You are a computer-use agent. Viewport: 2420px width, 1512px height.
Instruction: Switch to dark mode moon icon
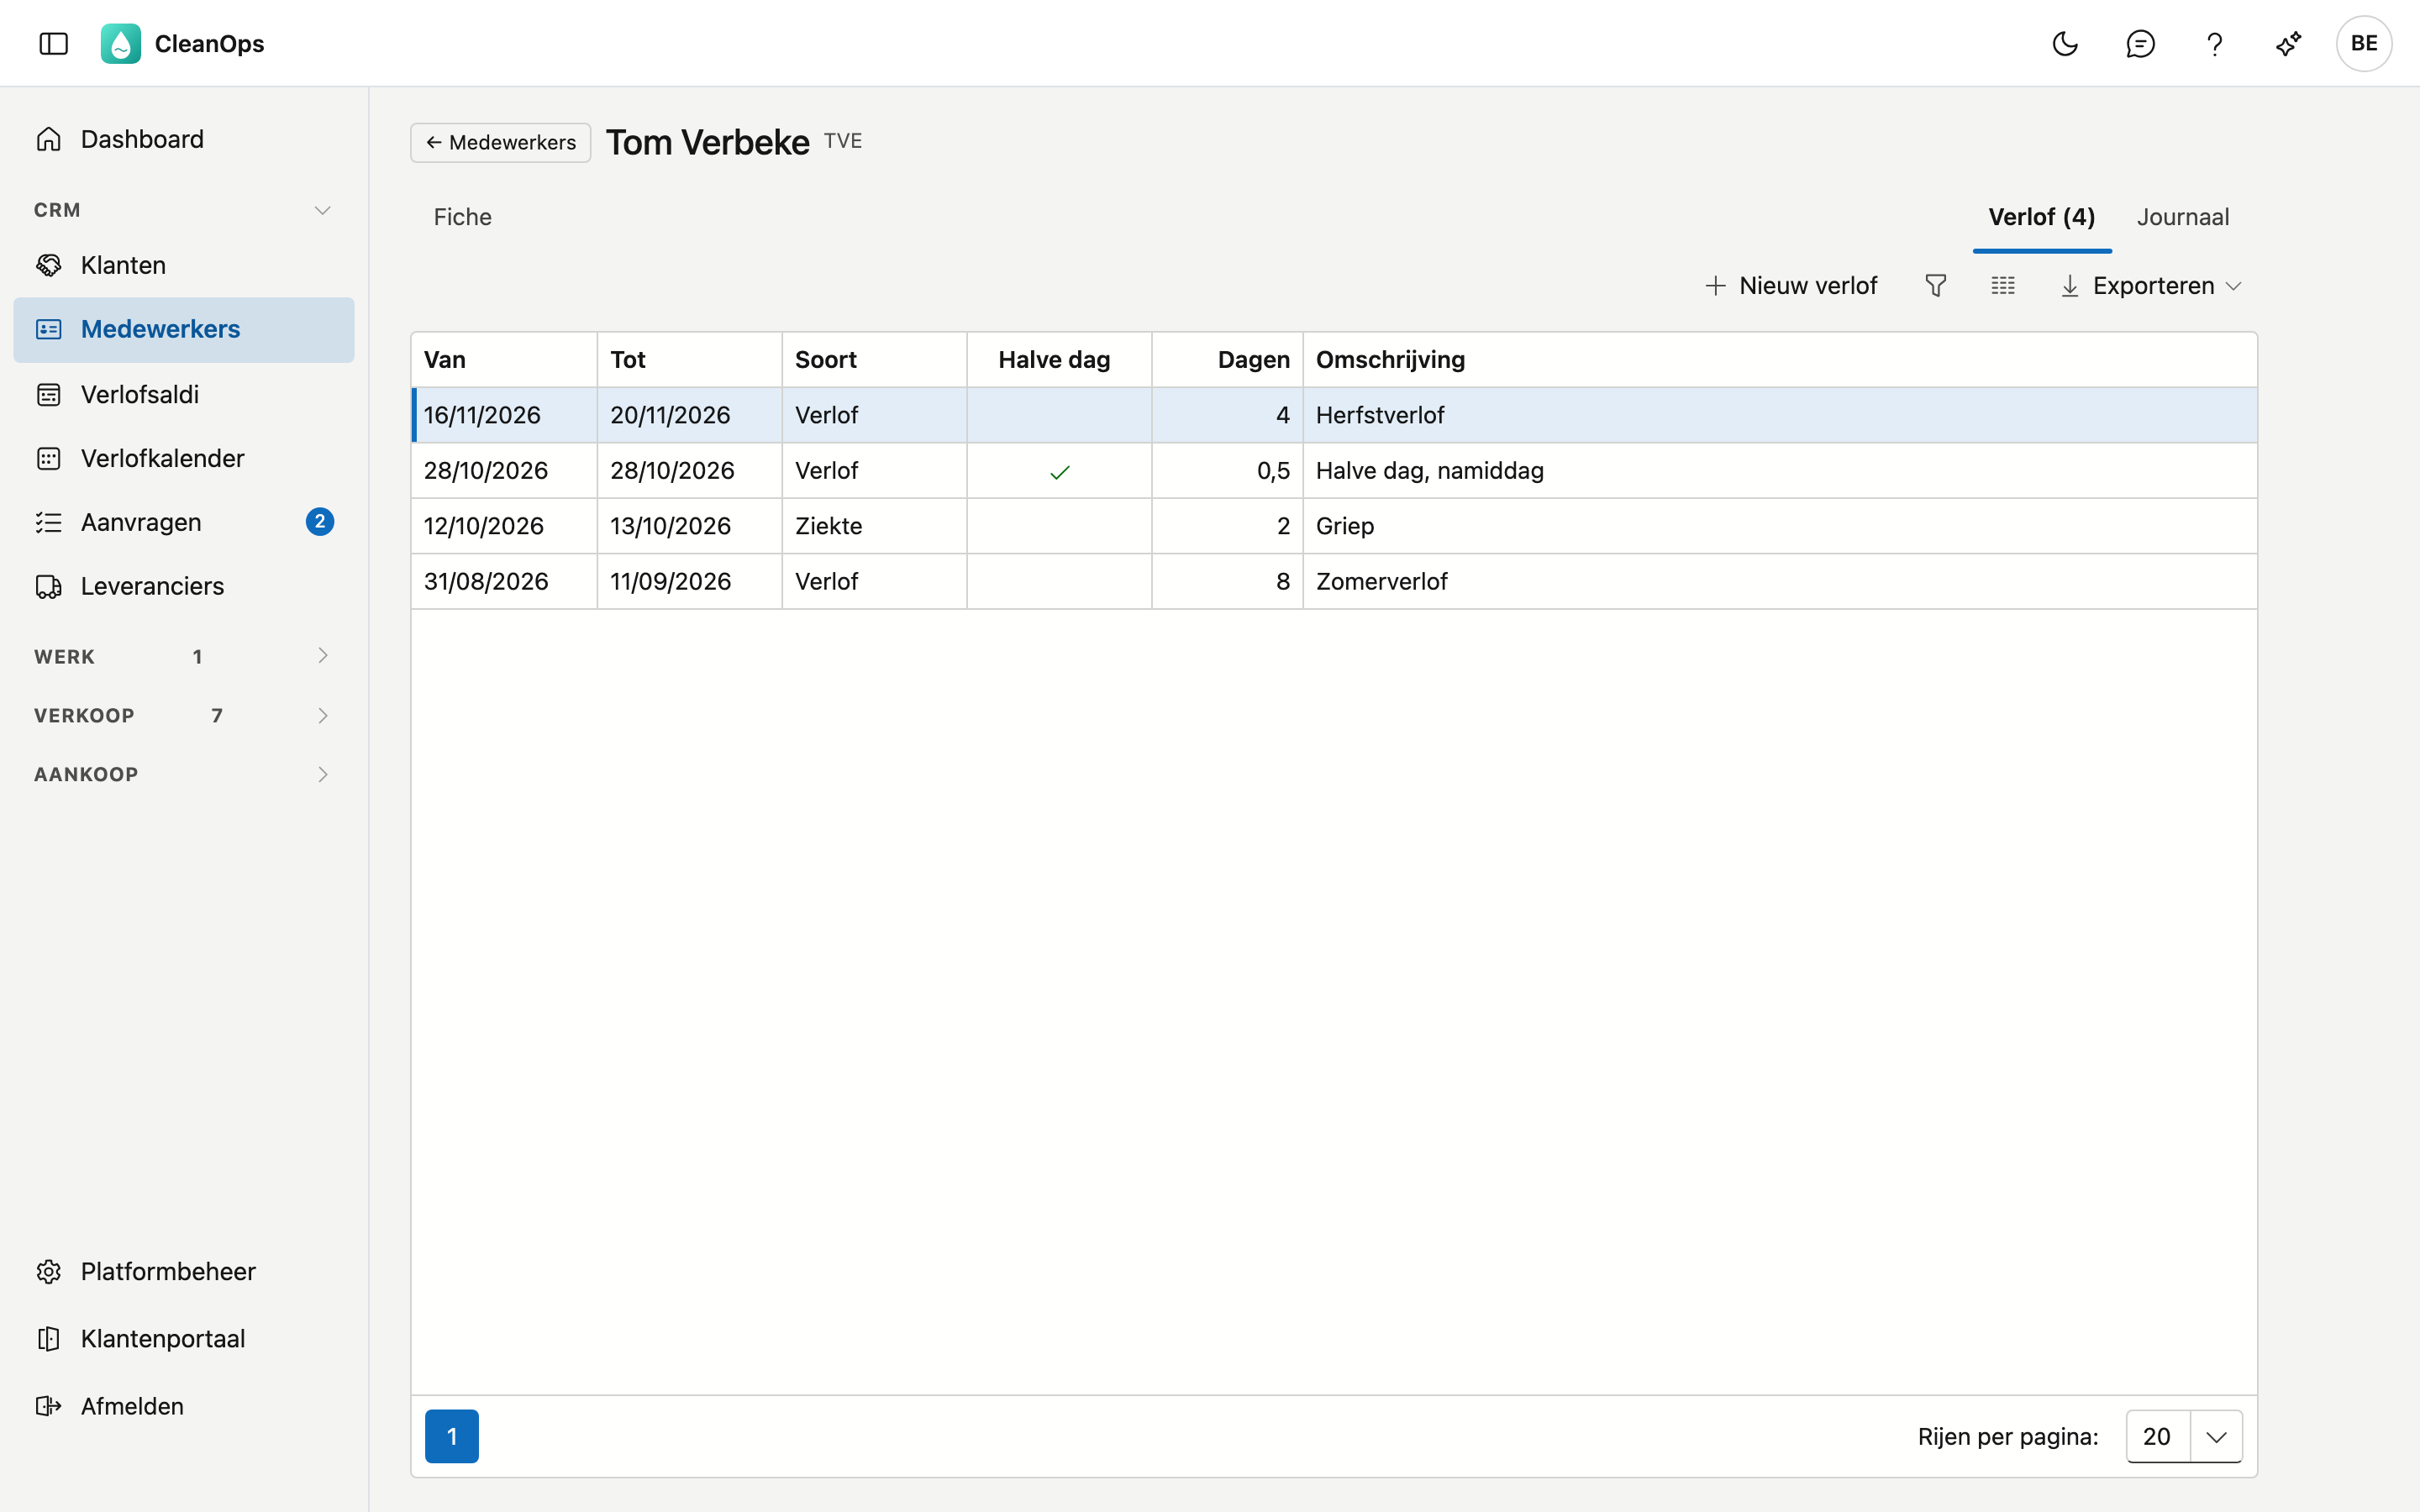pyautogui.click(x=2065, y=43)
